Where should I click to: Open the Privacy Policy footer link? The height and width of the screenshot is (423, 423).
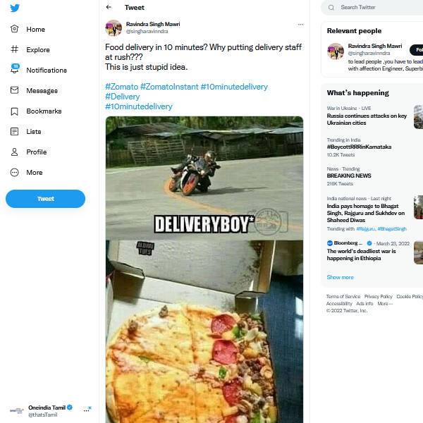378,297
